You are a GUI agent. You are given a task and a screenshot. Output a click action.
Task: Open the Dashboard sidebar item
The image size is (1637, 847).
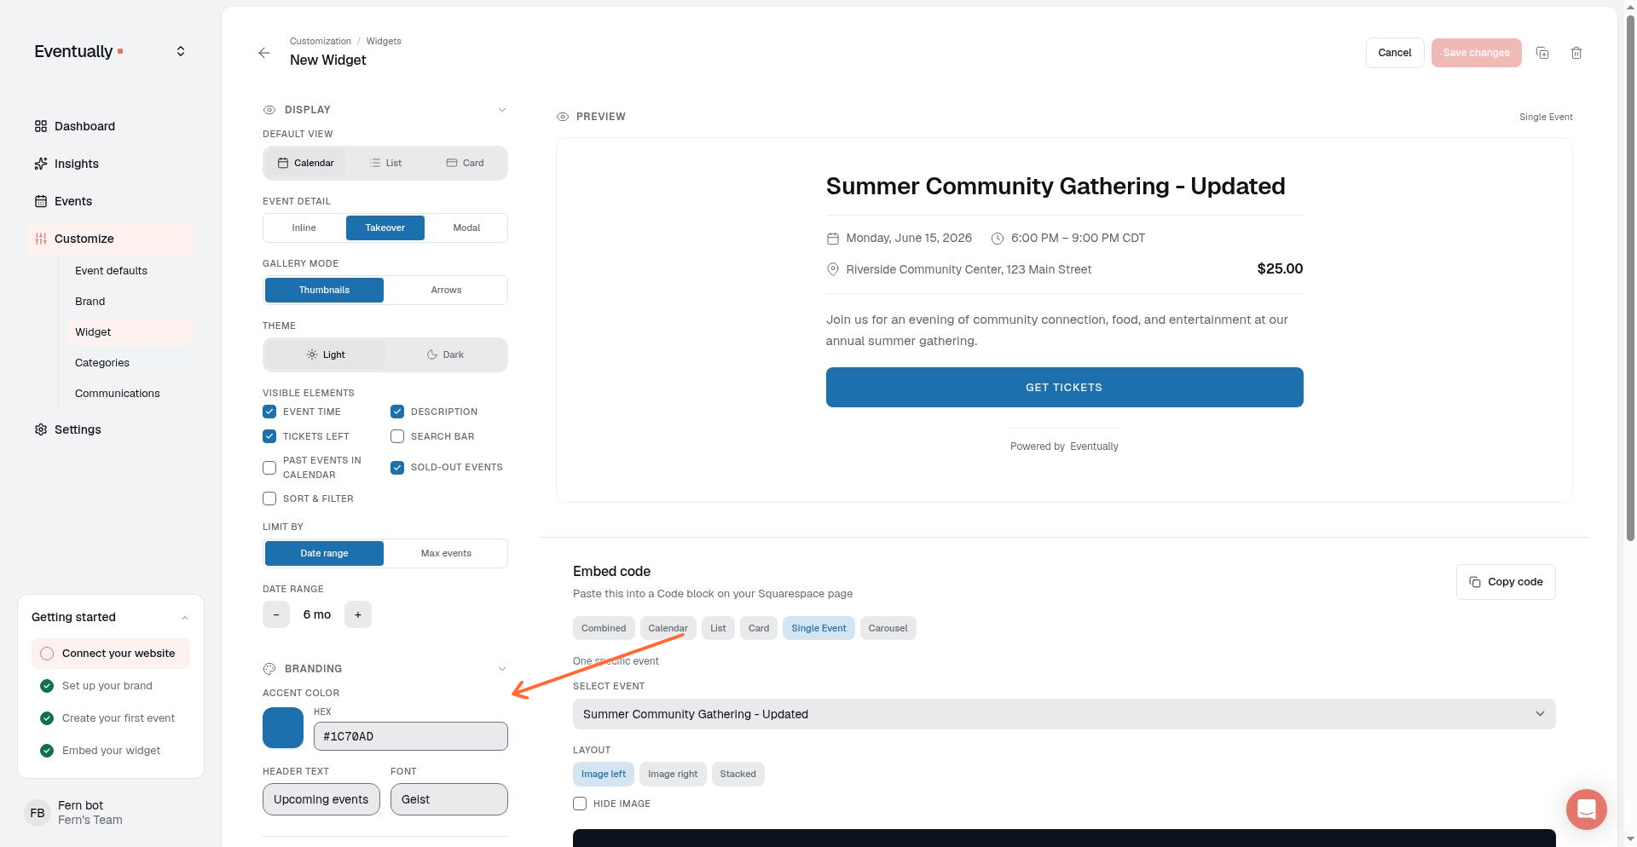coord(110,126)
